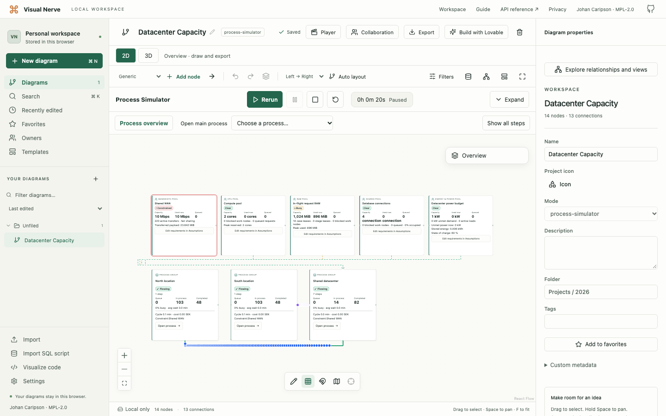Click the Show all steps button
The width and height of the screenshot is (666, 416).
tap(506, 123)
